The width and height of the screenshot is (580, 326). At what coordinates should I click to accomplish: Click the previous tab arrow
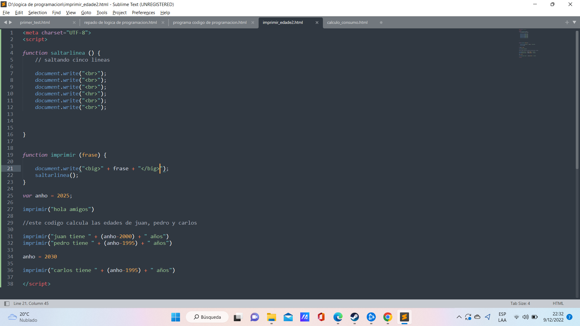click(5, 22)
